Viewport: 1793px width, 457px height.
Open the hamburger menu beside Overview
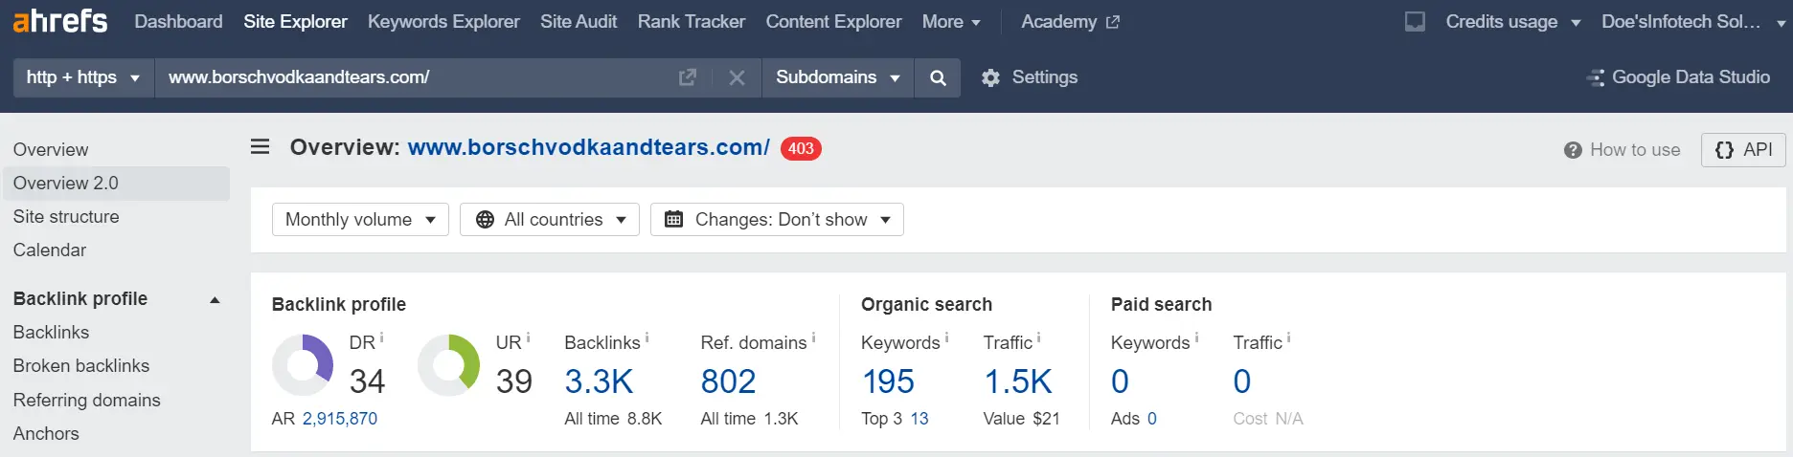tap(260, 147)
